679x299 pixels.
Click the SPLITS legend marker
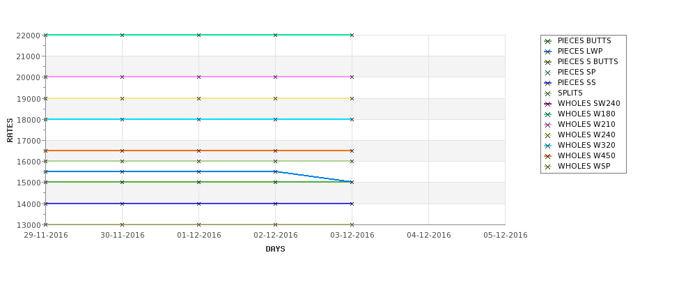point(548,93)
